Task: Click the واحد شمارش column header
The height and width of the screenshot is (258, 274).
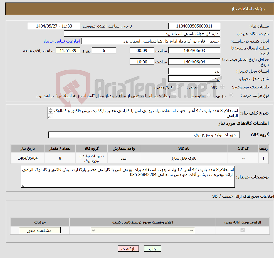Action: [x=124, y=148]
